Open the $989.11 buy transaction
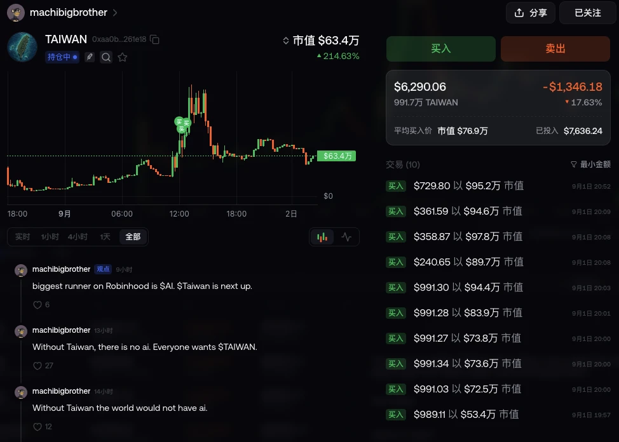The image size is (619, 442). tap(498, 414)
